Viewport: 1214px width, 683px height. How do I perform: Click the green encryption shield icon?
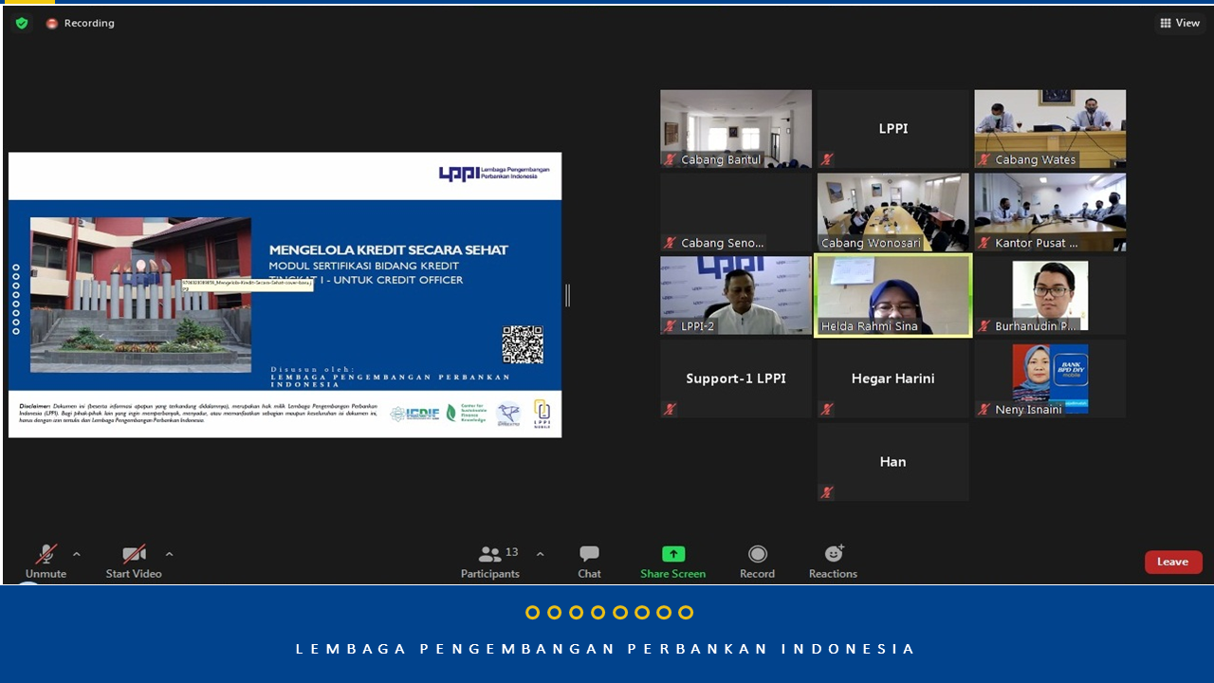[x=22, y=23]
